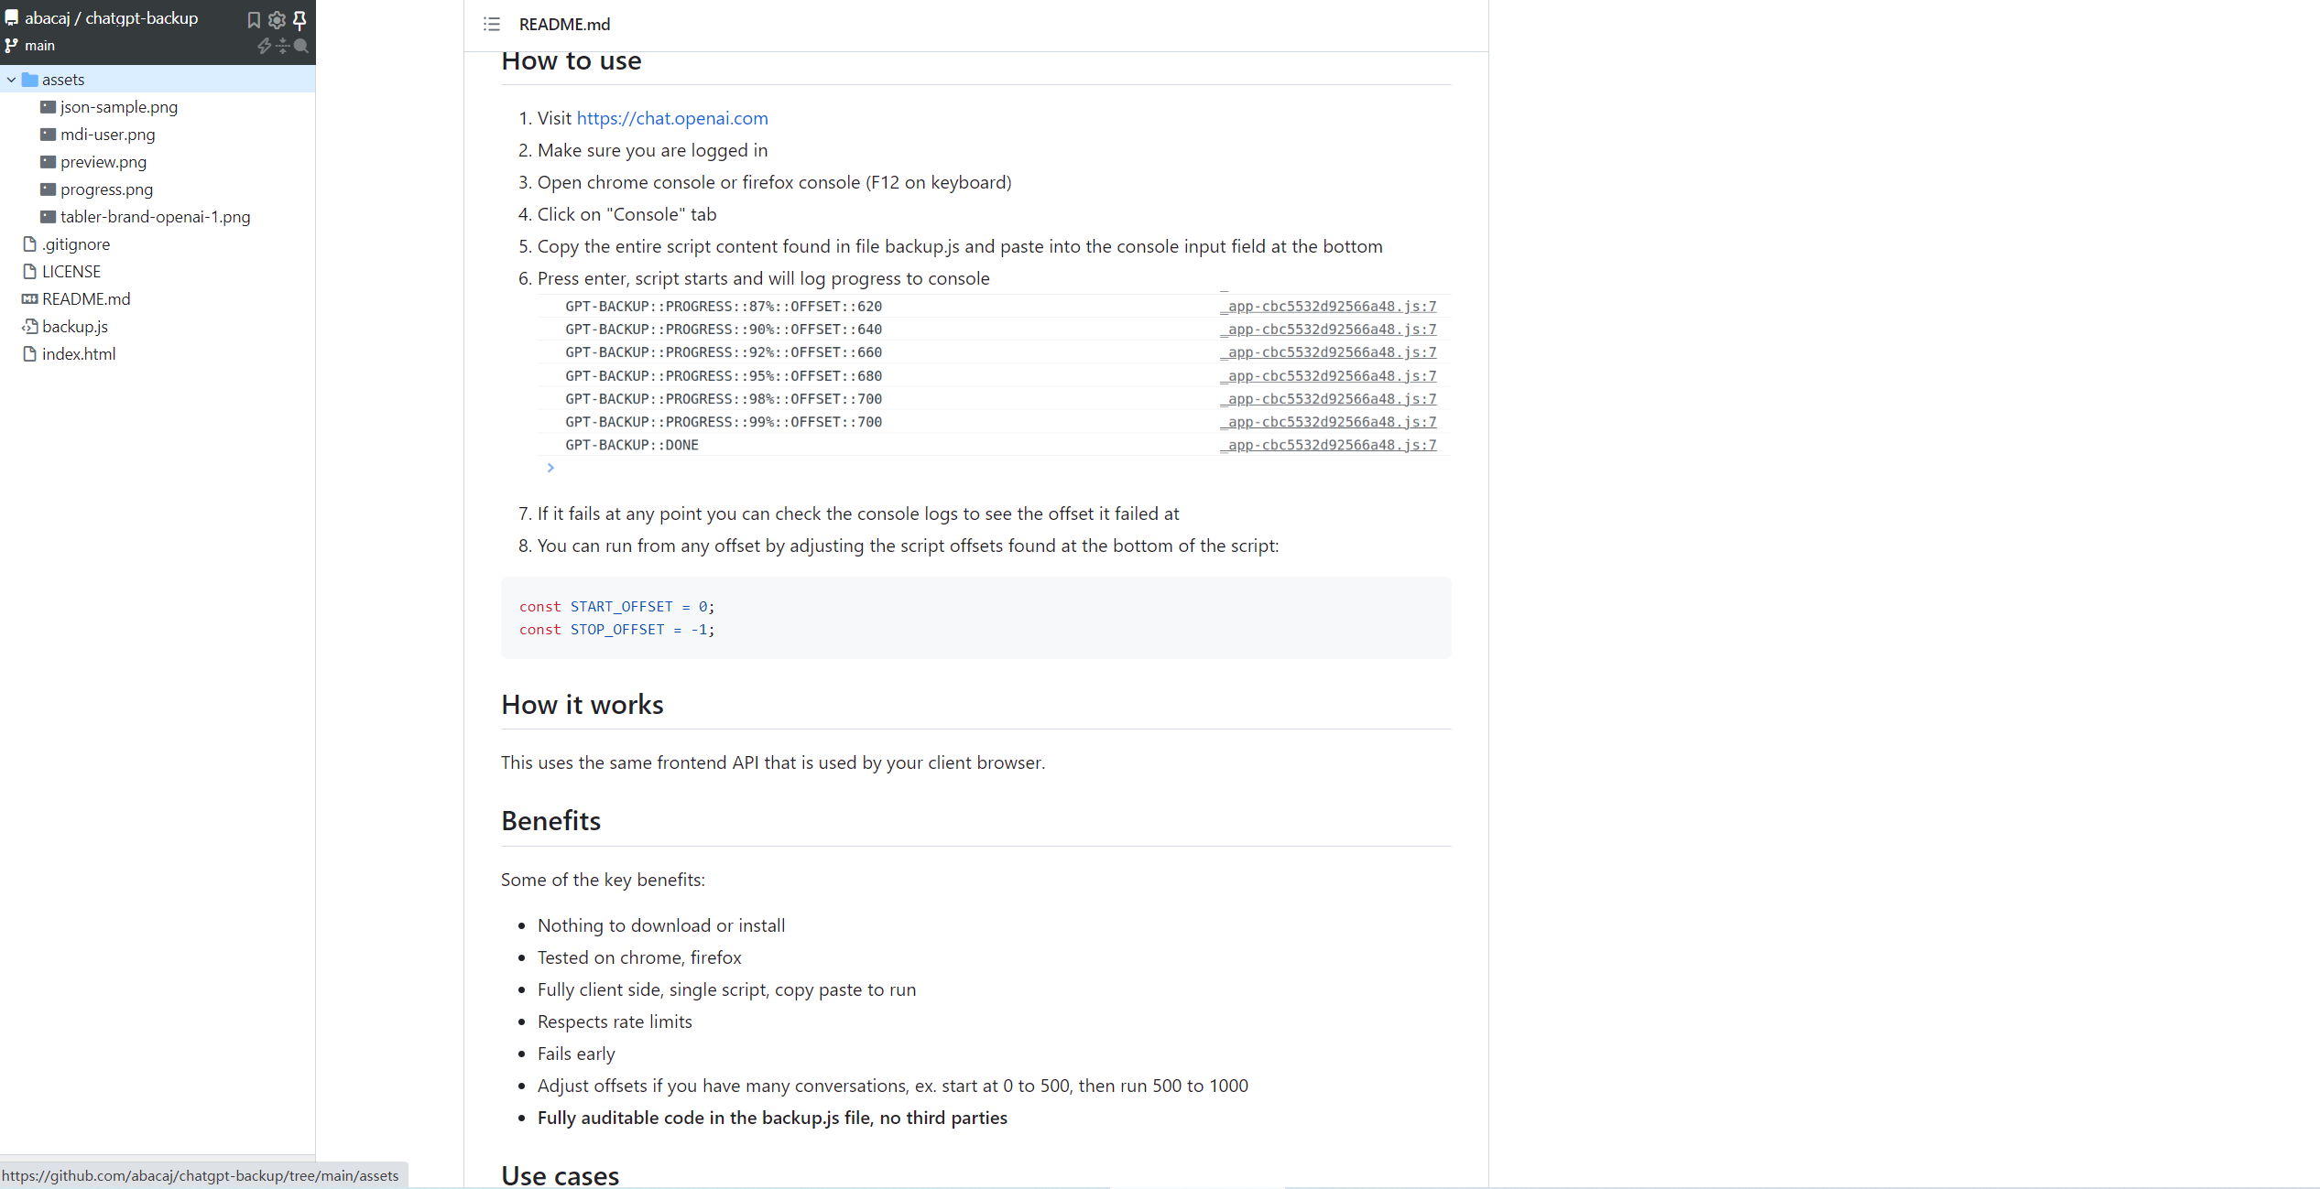2320x1189 pixels.
Task: Open index.html in file tree
Action: (79, 354)
